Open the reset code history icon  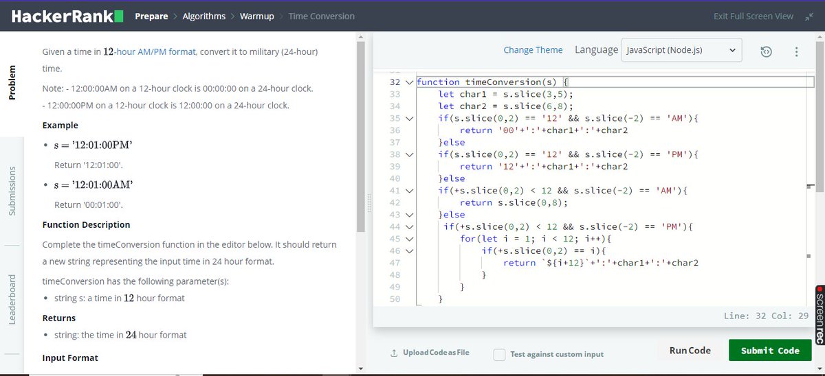tap(767, 51)
